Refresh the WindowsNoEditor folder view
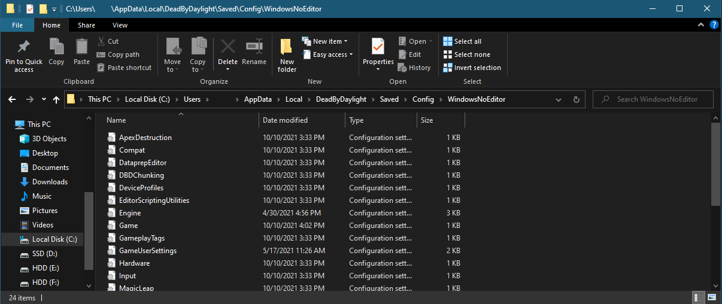 click(576, 99)
